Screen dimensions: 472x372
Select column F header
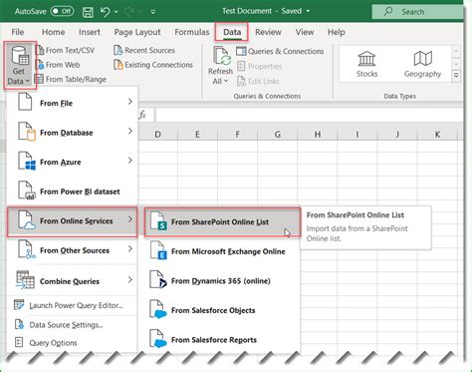point(237,135)
